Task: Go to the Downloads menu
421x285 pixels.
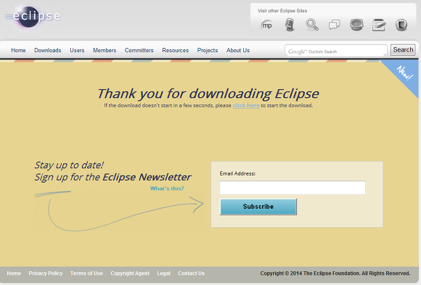Action: tap(48, 51)
